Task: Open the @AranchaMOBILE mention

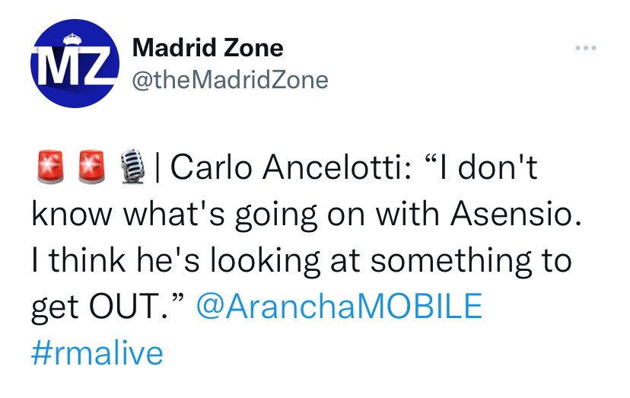Action: coord(339,307)
